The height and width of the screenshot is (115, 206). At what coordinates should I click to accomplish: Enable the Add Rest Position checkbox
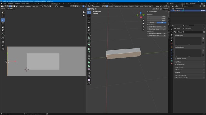pos(176,58)
